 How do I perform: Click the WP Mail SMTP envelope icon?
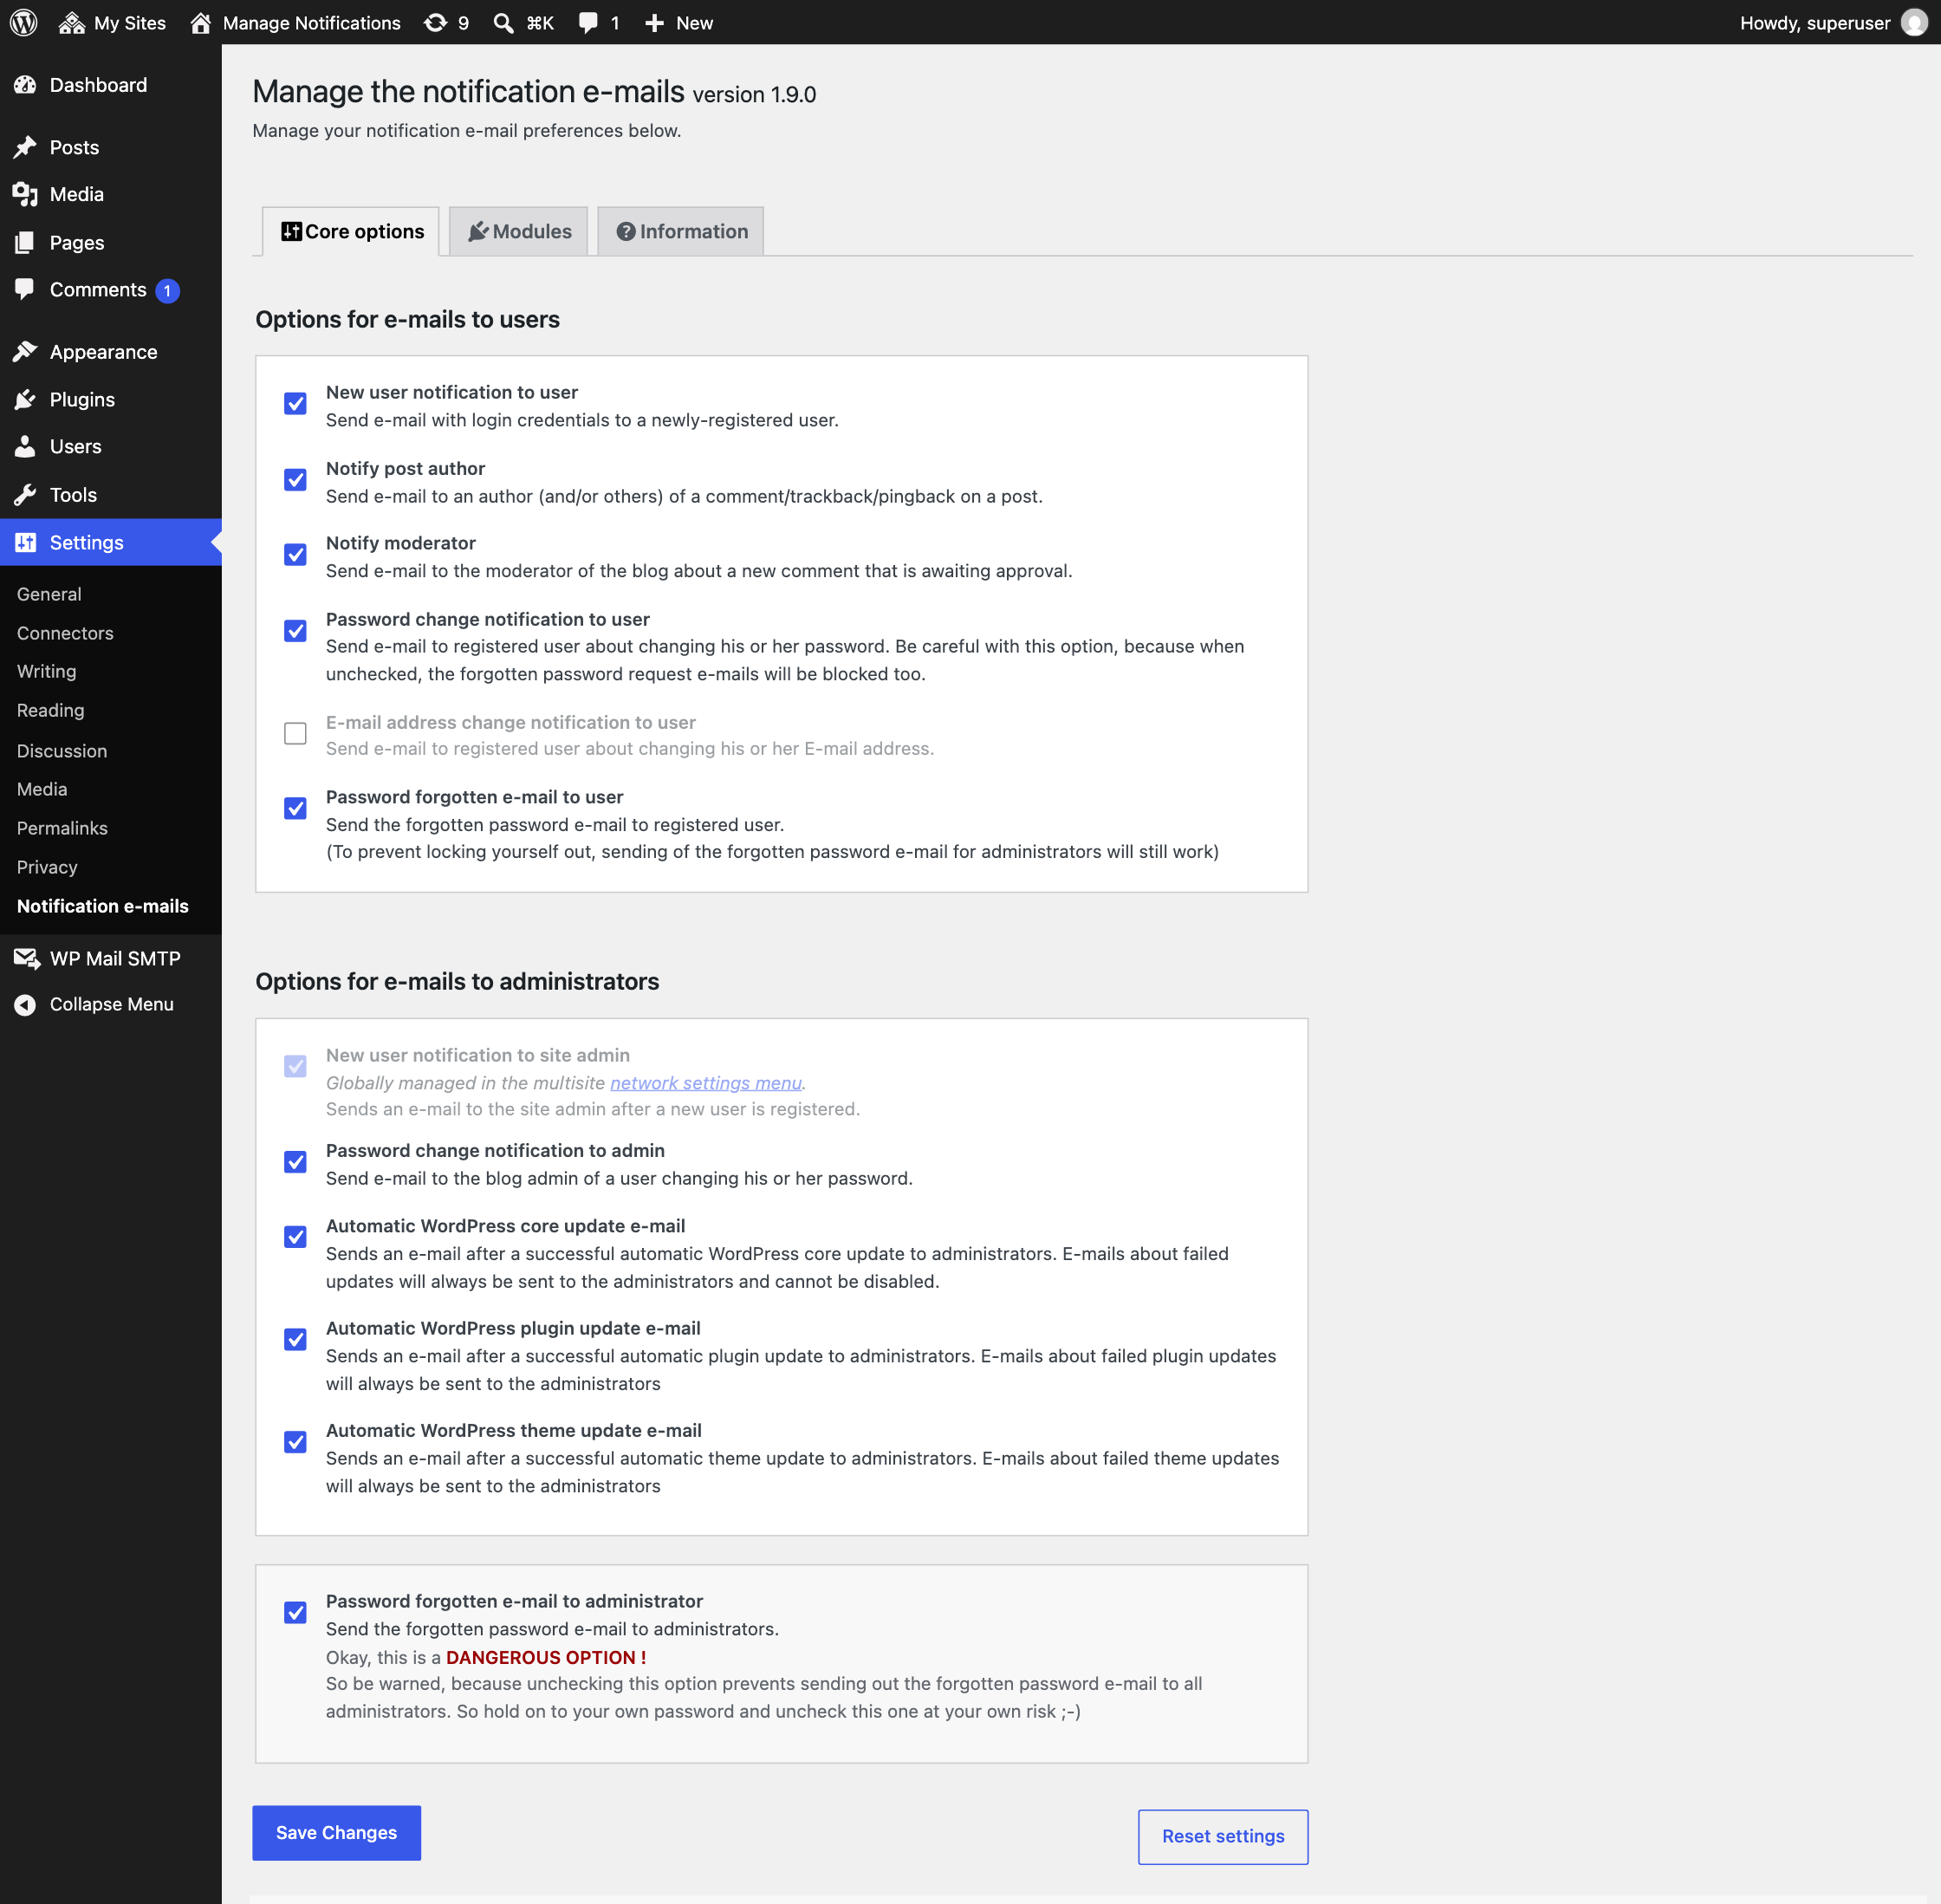(x=27, y=958)
